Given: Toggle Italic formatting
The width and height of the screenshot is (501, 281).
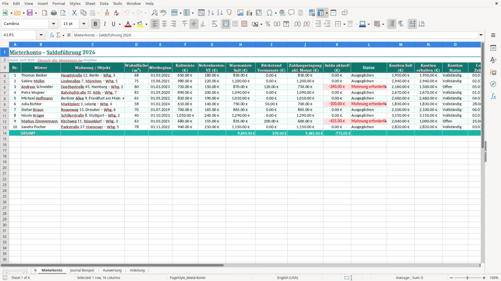Looking at the screenshot, I should (x=105, y=24).
